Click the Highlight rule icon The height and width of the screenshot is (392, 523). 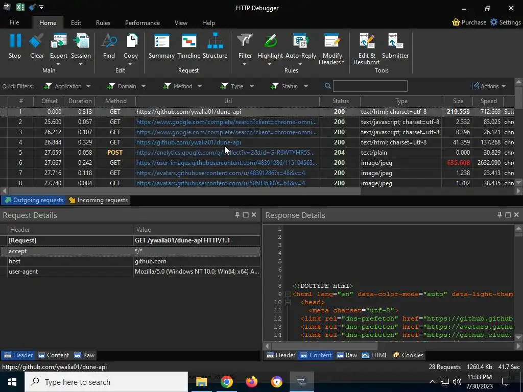click(x=270, y=41)
